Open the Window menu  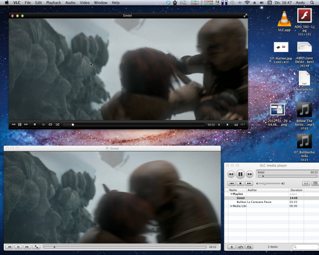tap(100, 3)
